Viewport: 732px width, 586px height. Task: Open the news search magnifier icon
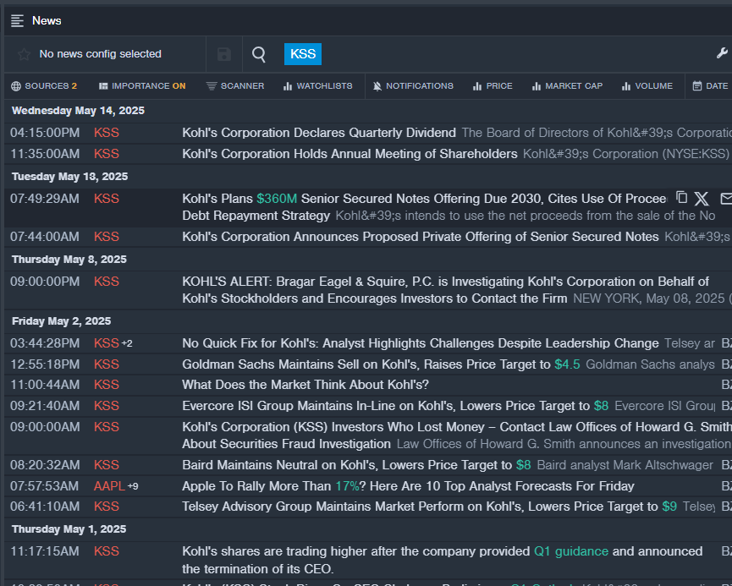[259, 54]
